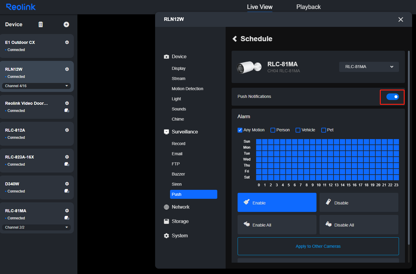Open the System section

(180, 236)
